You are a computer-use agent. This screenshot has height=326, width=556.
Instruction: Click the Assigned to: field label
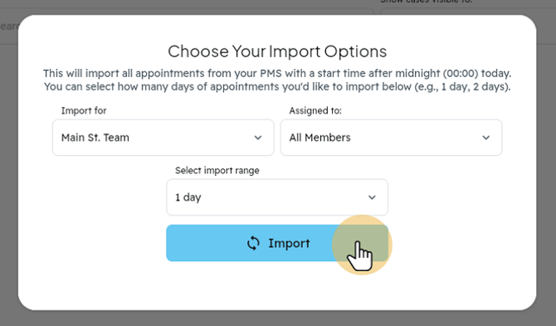click(x=315, y=110)
